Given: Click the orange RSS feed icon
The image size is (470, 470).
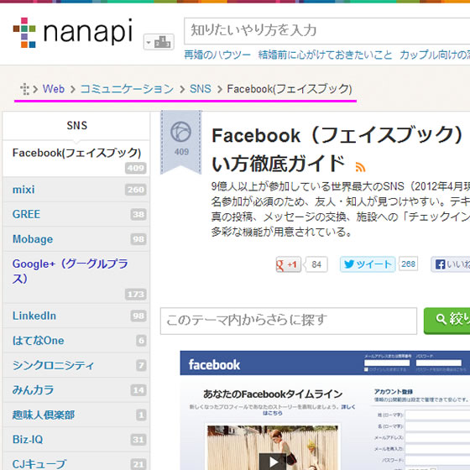Looking at the screenshot, I should [360, 167].
